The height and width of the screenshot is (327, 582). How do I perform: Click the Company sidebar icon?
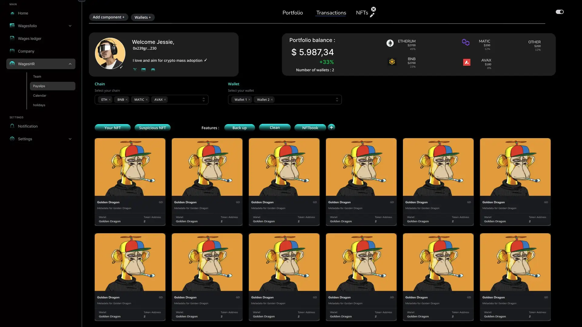tap(12, 51)
